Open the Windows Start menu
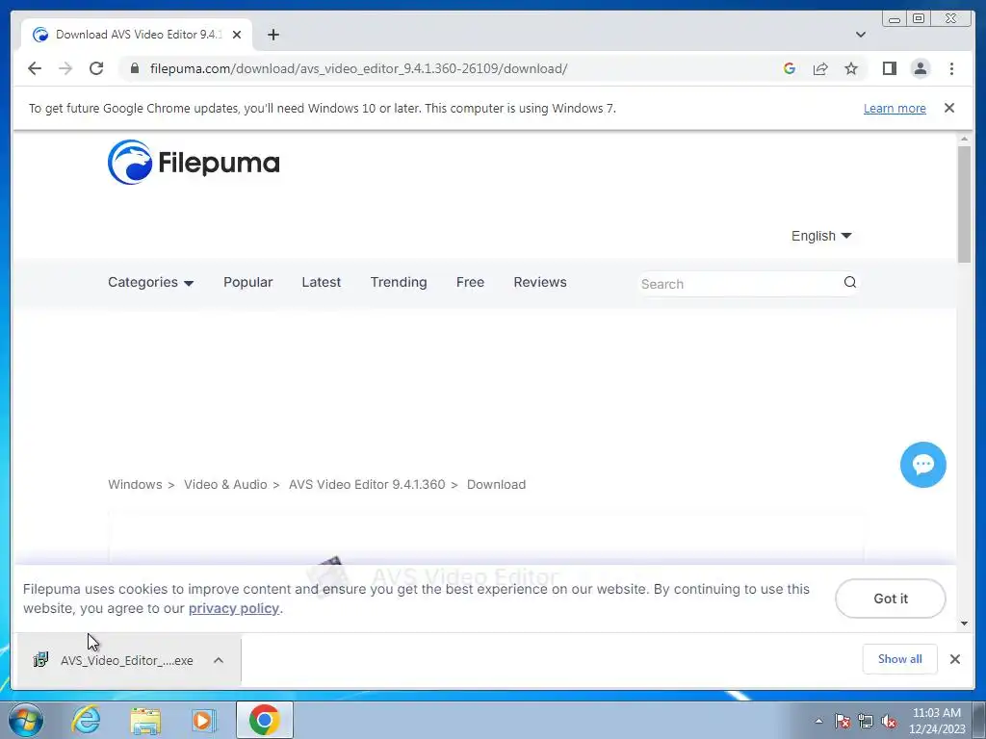 (24, 720)
